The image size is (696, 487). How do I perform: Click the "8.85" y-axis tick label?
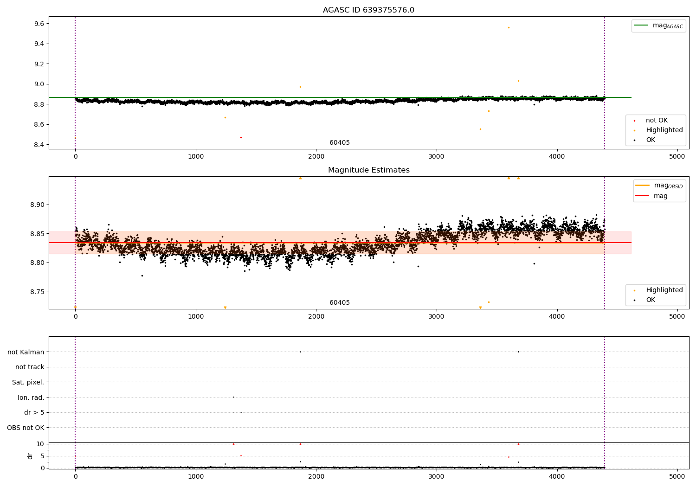point(37,234)
